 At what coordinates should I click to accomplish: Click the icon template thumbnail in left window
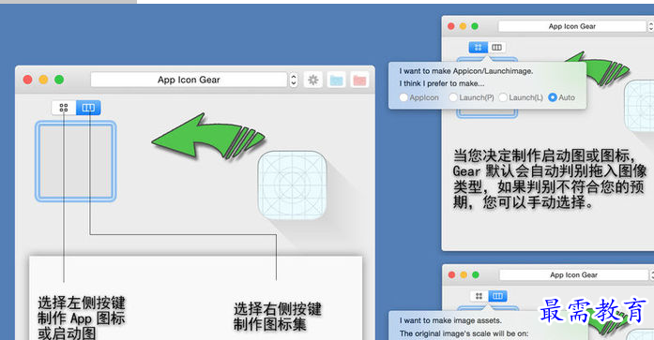(x=292, y=185)
